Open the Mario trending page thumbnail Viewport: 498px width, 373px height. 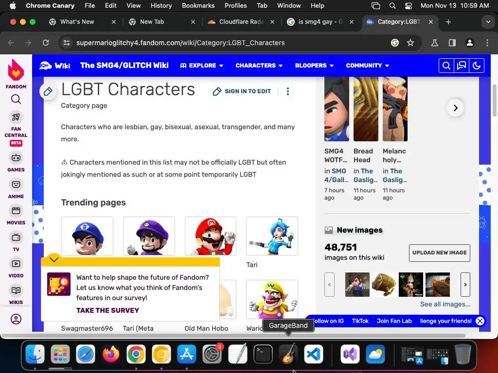click(210, 236)
